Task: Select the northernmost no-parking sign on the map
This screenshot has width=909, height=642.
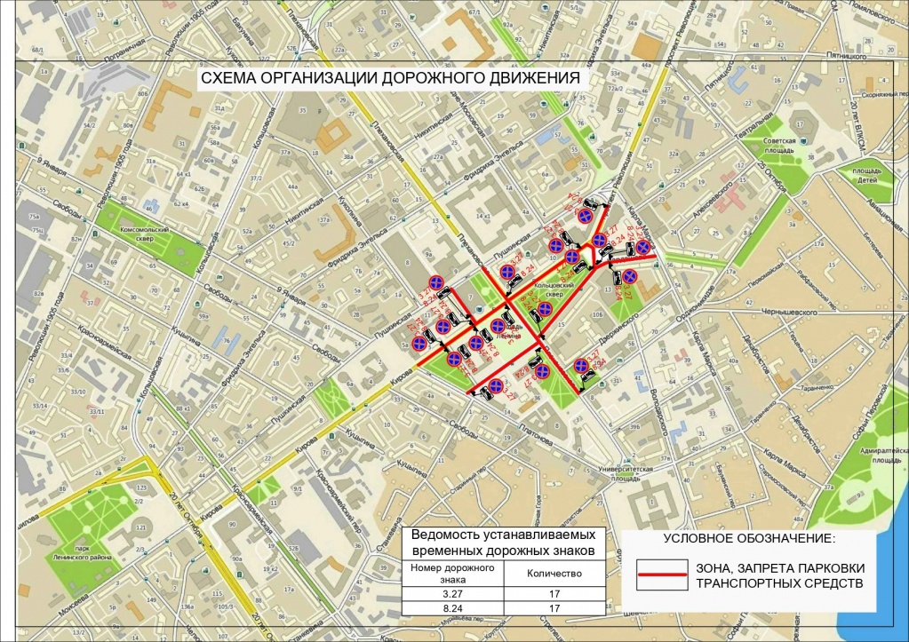Action: click(586, 216)
